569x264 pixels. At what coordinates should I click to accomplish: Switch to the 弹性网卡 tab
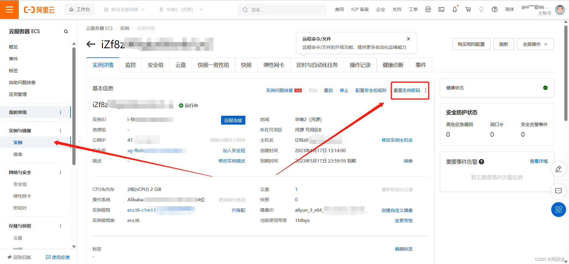coord(274,65)
